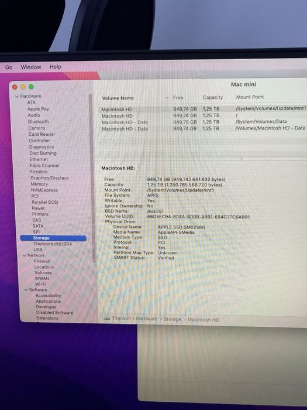The image size is (307, 410).
Task: Collapse the Software section chevron
Action: [26, 290]
